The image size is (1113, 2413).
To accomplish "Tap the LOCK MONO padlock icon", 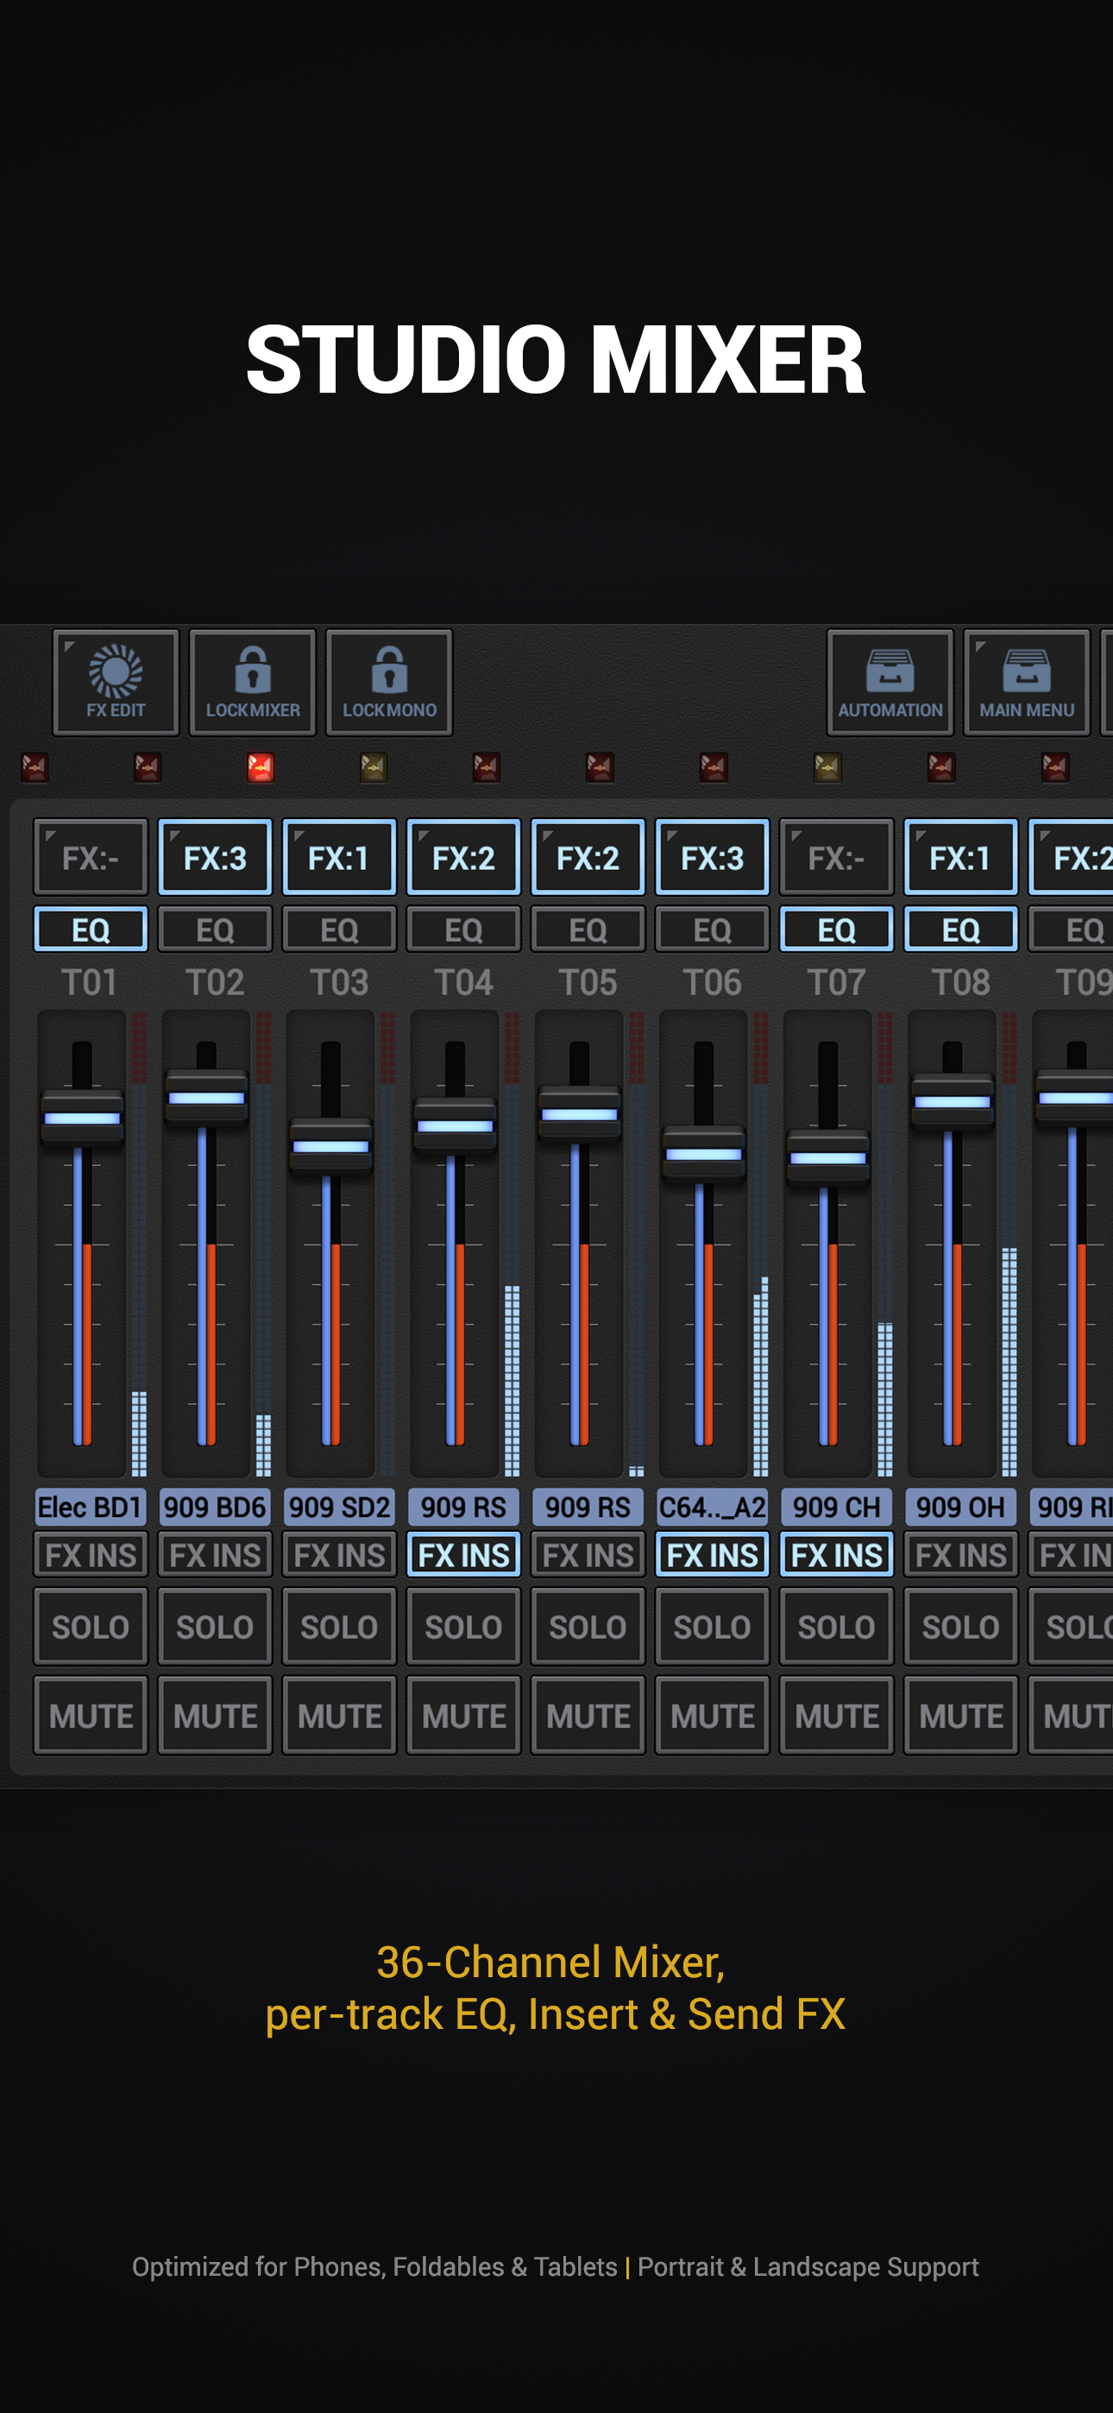I will tap(389, 669).
